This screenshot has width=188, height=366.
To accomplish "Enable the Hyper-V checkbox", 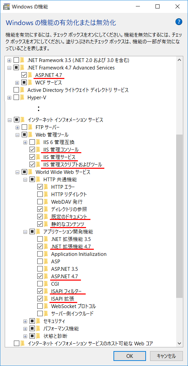I will [16, 98].
